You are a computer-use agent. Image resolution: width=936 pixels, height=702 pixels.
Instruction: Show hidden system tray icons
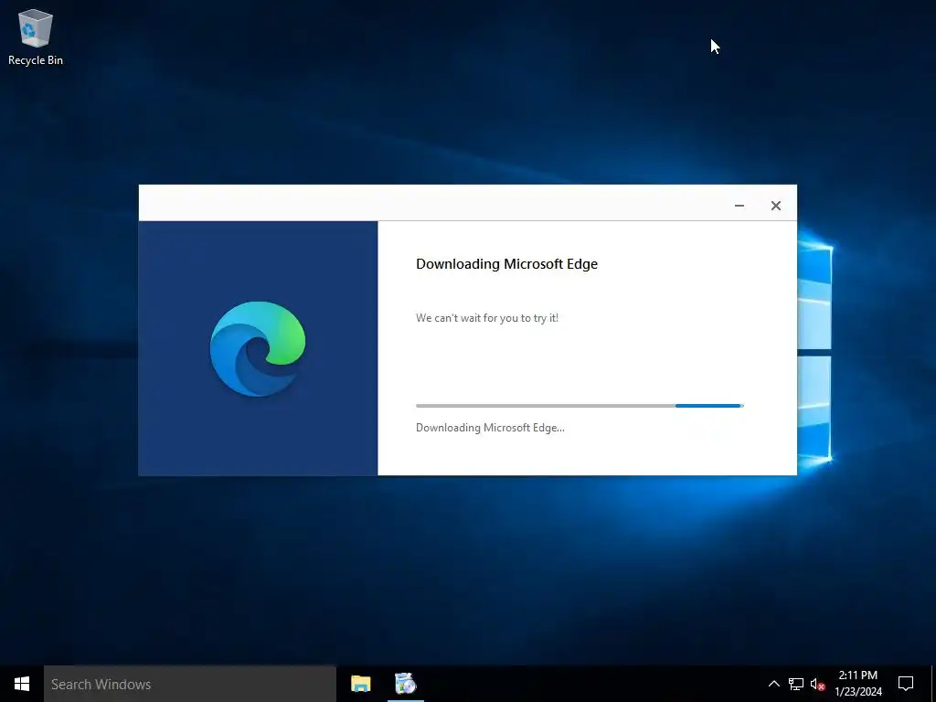click(773, 684)
